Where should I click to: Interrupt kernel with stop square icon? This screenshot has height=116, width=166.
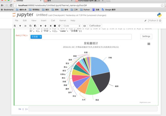tap(55, 26)
